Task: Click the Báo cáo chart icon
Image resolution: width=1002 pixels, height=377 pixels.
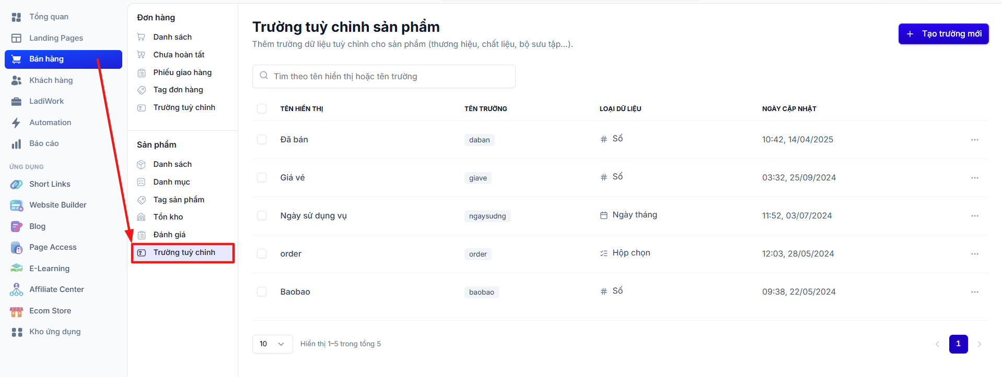Action: click(x=16, y=144)
